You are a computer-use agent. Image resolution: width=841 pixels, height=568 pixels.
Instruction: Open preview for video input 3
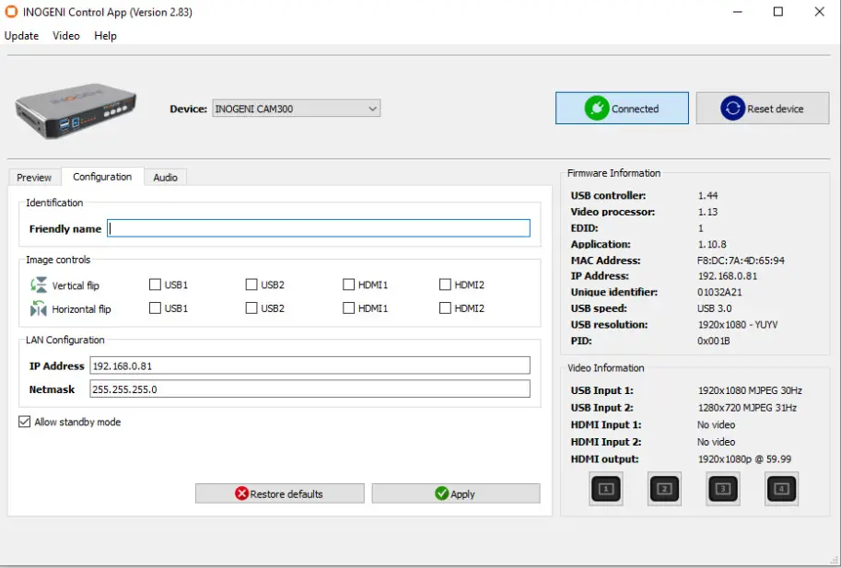point(722,489)
